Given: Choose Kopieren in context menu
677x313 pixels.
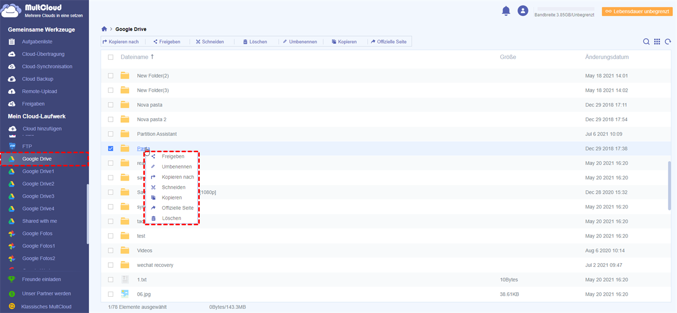Looking at the screenshot, I should click(172, 197).
